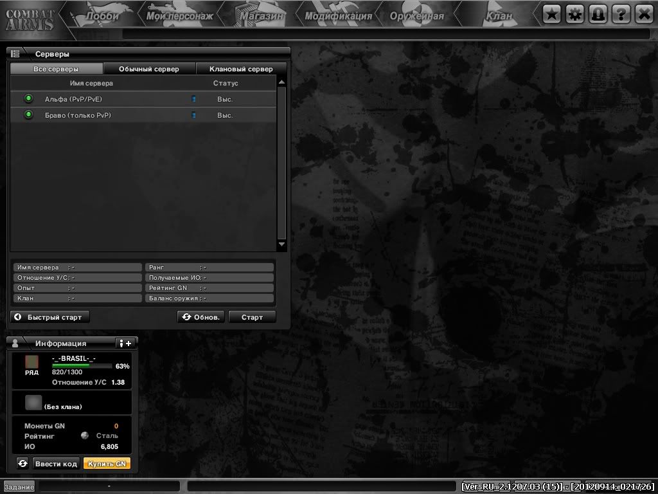Open help with question mark icon
Screen dimensions: 658x494
(x=621, y=14)
